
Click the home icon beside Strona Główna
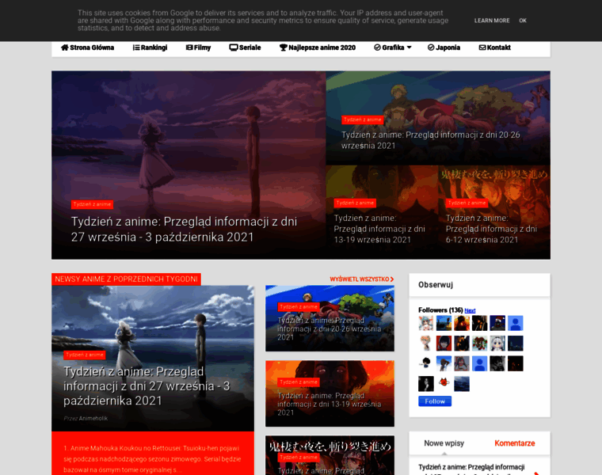coord(64,47)
